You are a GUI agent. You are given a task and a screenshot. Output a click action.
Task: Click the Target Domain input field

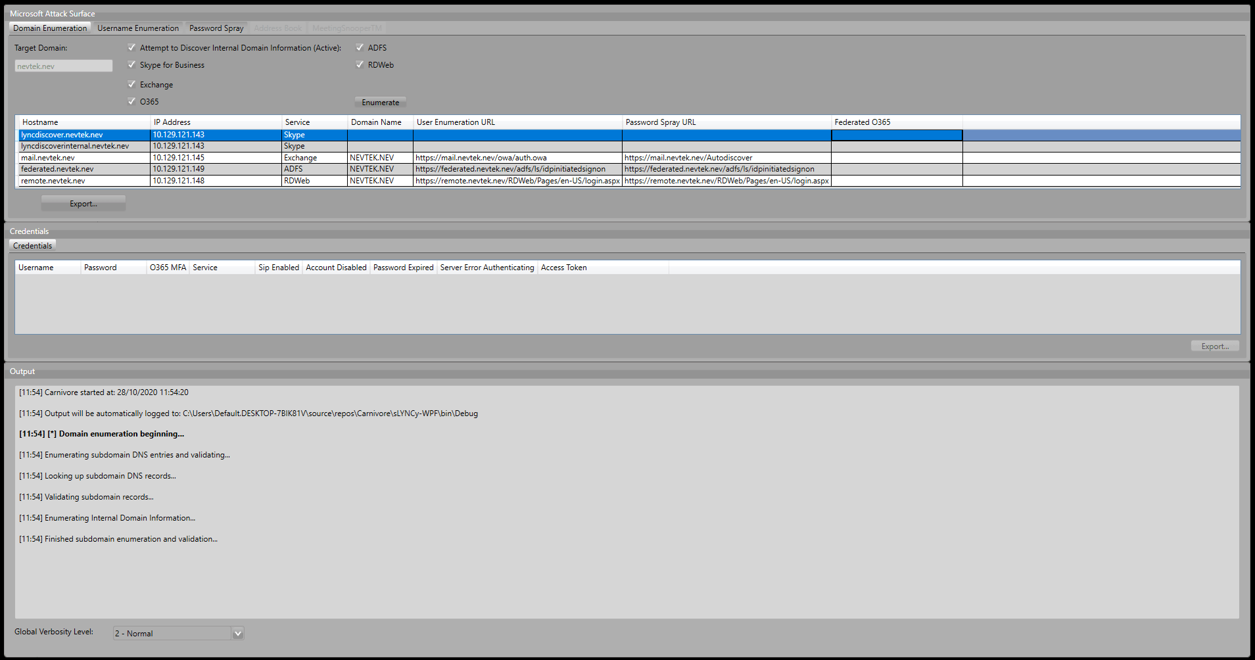[63, 66]
